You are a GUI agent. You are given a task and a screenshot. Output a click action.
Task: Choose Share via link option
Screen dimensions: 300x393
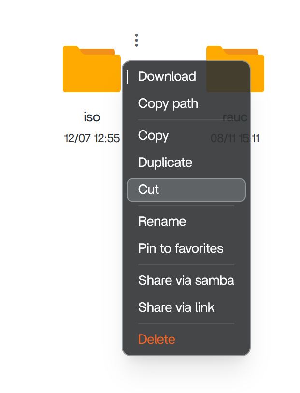pos(176,307)
